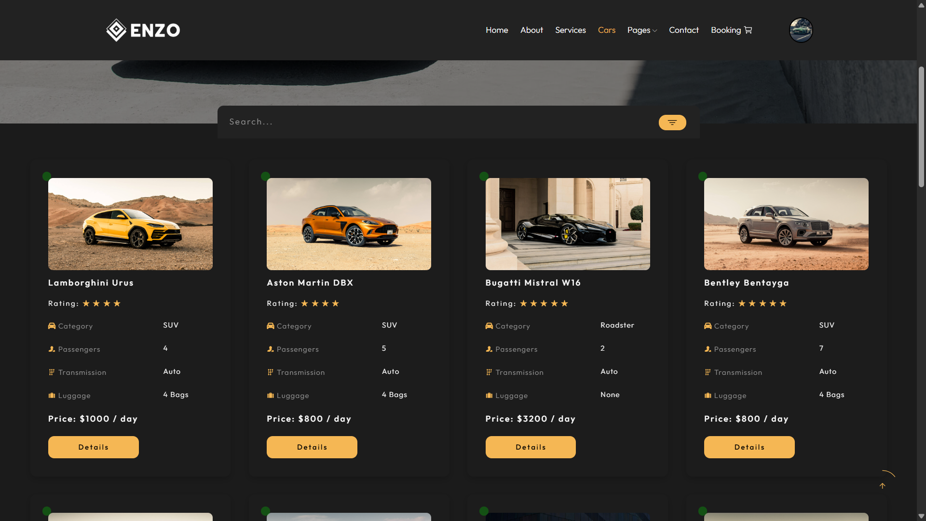This screenshot has height=521, width=926.
Task: Click the Booking cart icon
Action: 748,30
